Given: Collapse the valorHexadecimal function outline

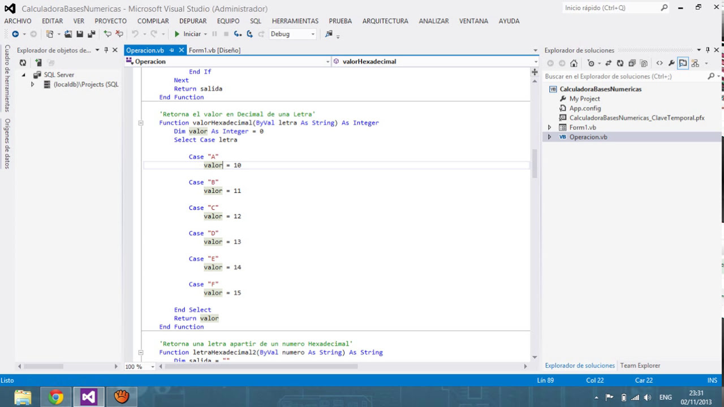Looking at the screenshot, I should (x=141, y=123).
